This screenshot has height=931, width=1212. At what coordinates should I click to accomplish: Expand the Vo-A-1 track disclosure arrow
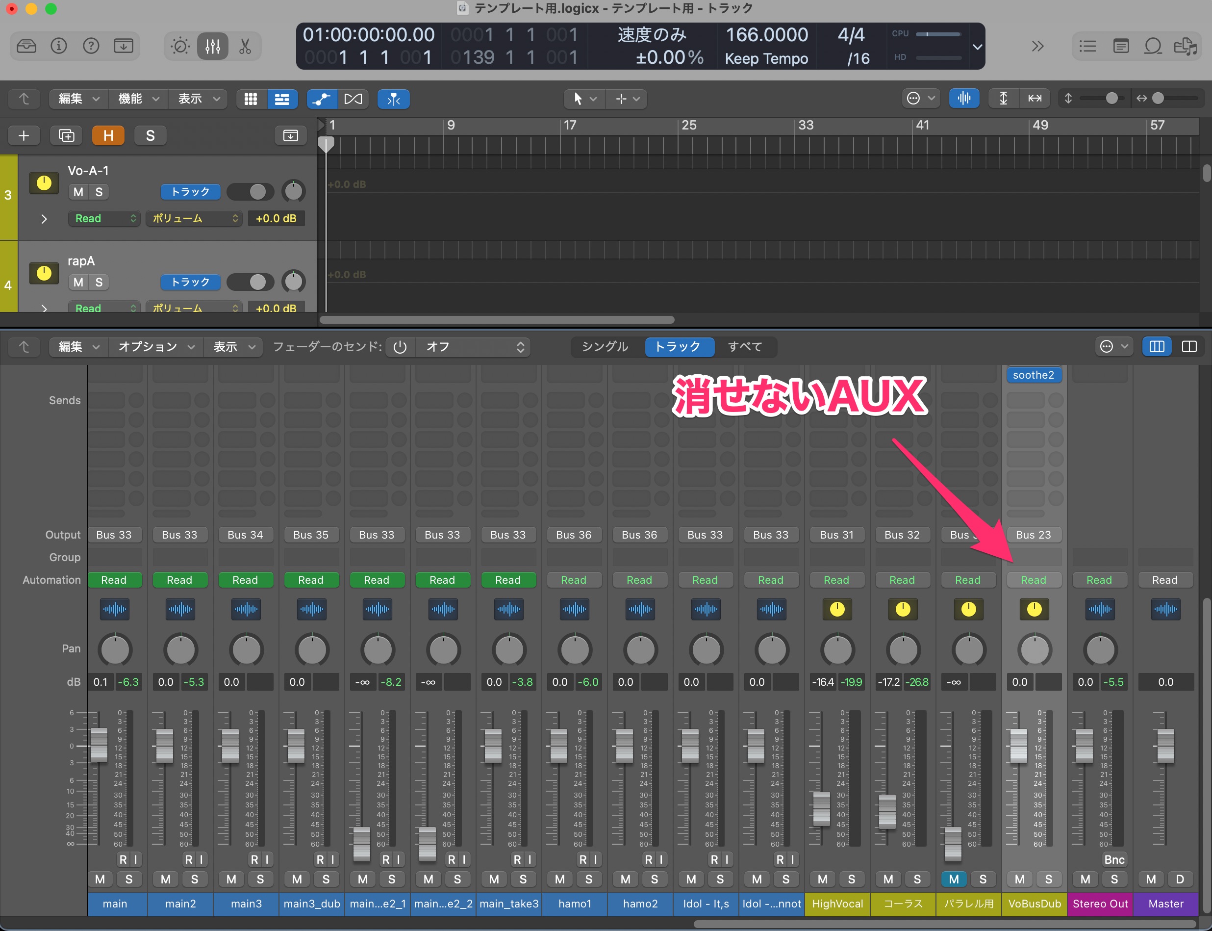[44, 219]
